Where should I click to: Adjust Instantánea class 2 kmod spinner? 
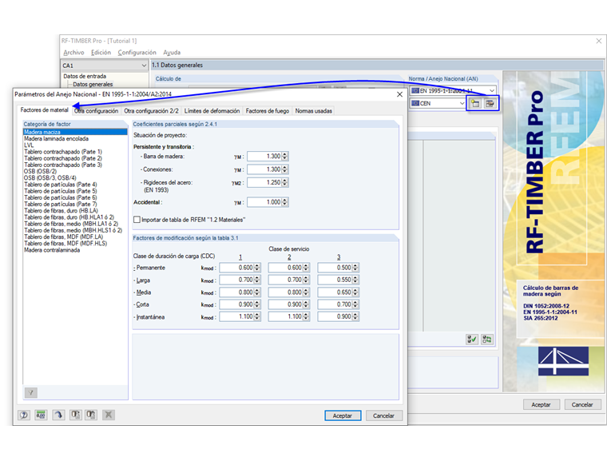click(306, 317)
